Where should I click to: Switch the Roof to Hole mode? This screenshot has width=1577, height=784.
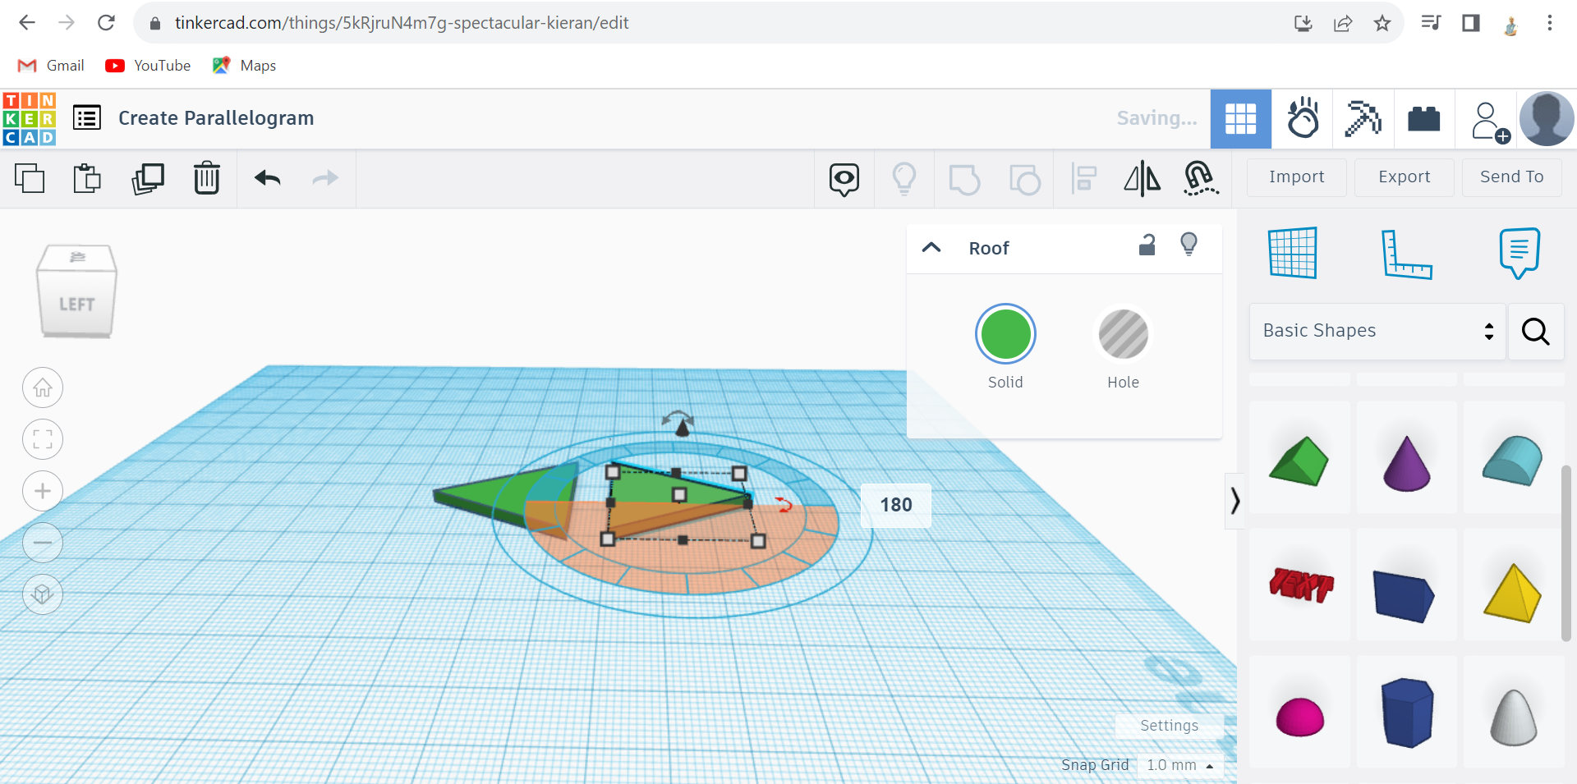click(1123, 334)
